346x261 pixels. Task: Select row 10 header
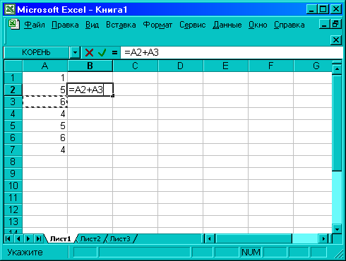click(13, 186)
